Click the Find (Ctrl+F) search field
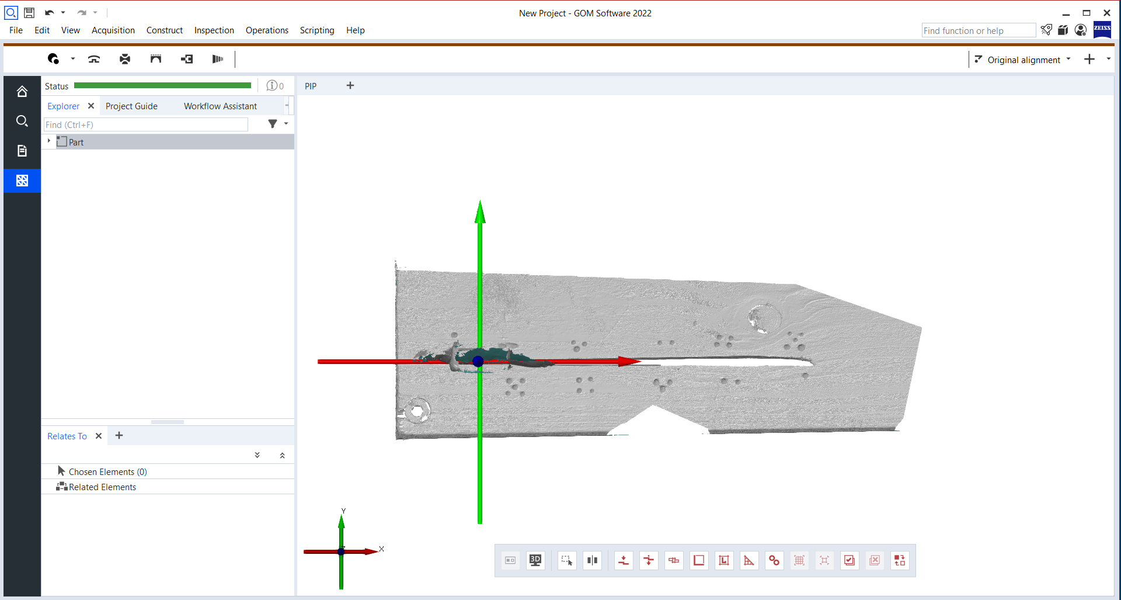 point(146,124)
